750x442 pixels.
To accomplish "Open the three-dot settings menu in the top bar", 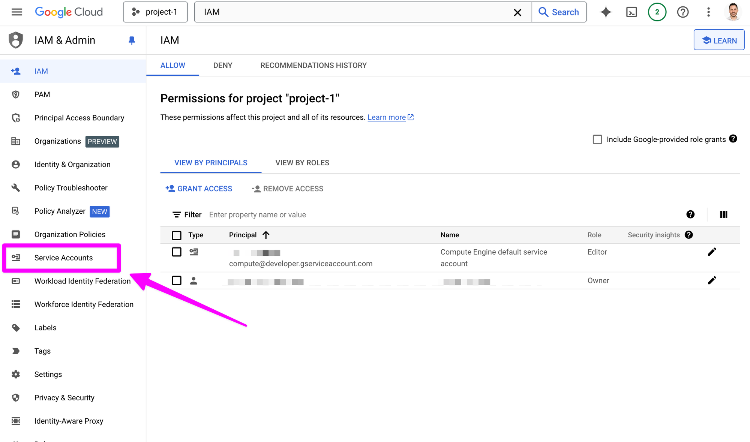I will (x=708, y=12).
